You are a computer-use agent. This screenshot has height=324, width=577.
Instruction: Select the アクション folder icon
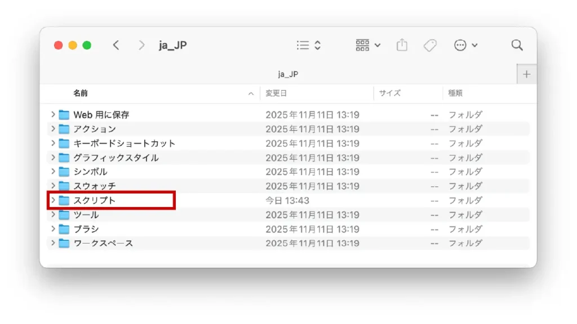click(x=64, y=129)
